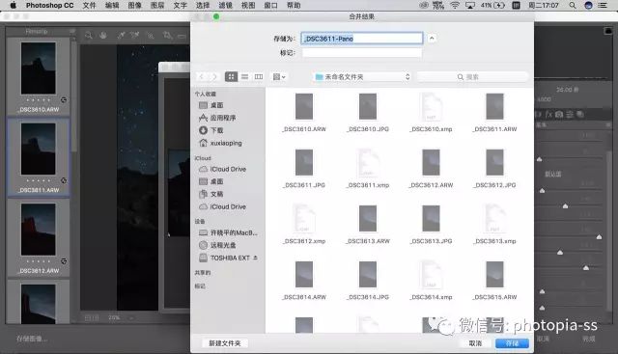Select first iCloud Drive sidebar item

pyautogui.click(x=223, y=169)
